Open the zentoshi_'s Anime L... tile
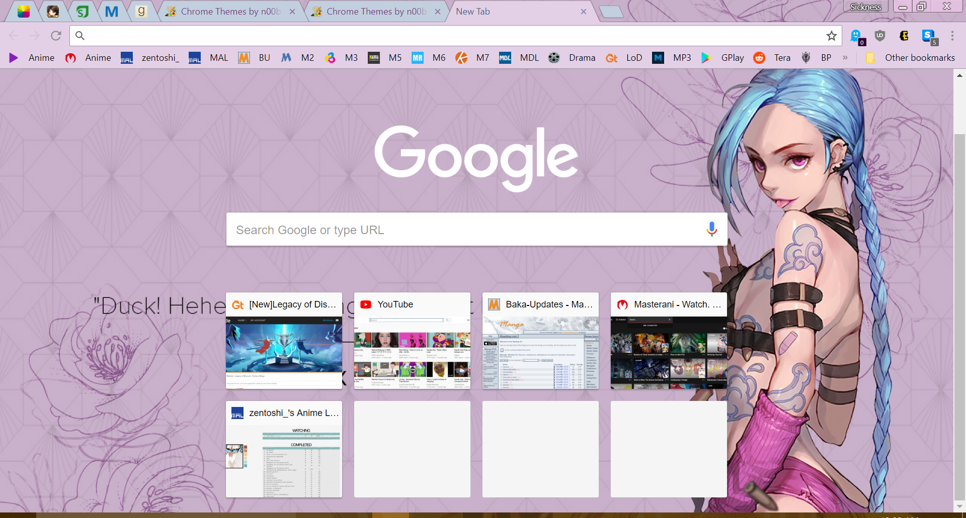Image resolution: width=966 pixels, height=518 pixels. click(x=284, y=449)
